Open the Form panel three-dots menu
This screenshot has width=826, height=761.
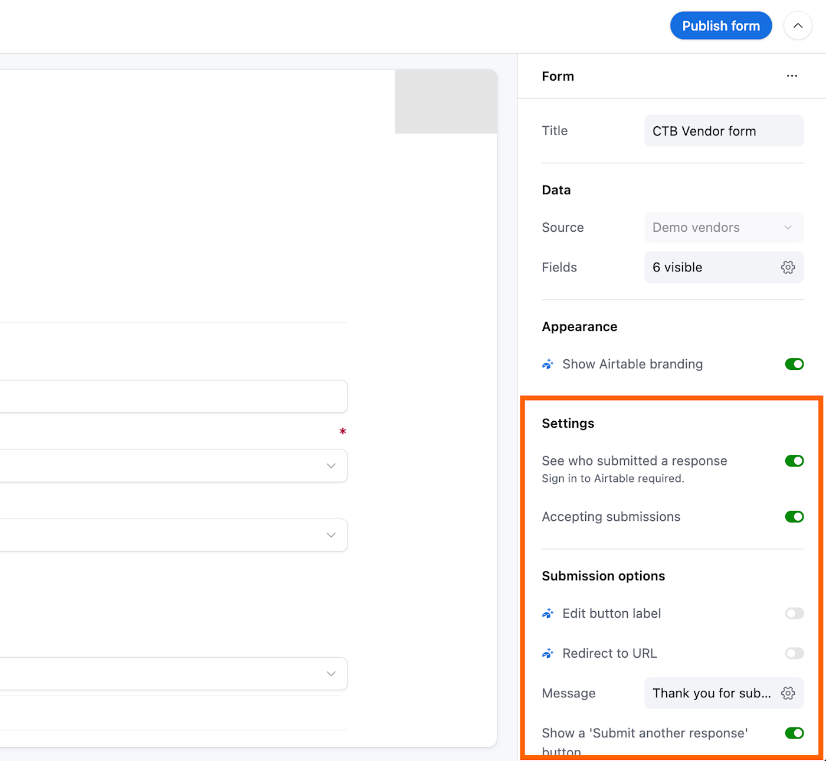[x=792, y=76]
